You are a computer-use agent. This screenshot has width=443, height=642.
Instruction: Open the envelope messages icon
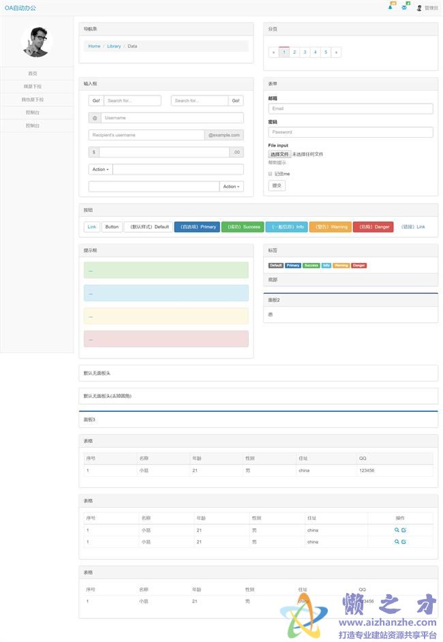pos(404,7)
